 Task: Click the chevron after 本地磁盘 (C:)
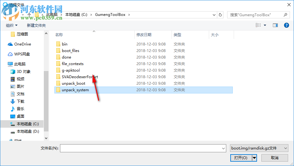coord(91,15)
